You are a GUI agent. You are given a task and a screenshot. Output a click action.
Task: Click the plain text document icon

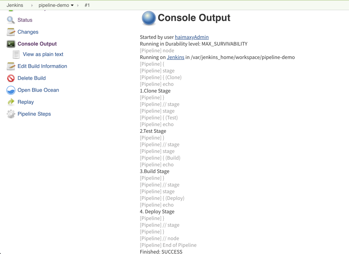coord(16,54)
